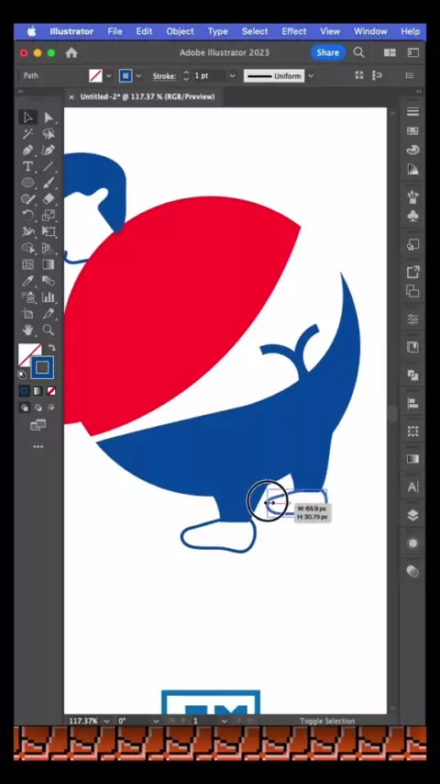This screenshot has height=784, width=440.
Task: Apply Color mode button below swatches
Action: (x=24, y=391)
